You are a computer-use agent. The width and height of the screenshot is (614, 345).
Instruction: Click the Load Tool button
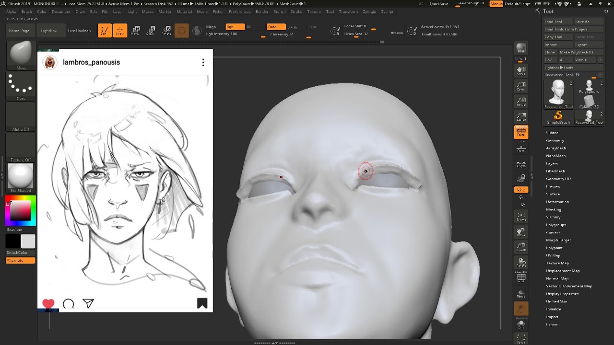click(x=557, y=22)
